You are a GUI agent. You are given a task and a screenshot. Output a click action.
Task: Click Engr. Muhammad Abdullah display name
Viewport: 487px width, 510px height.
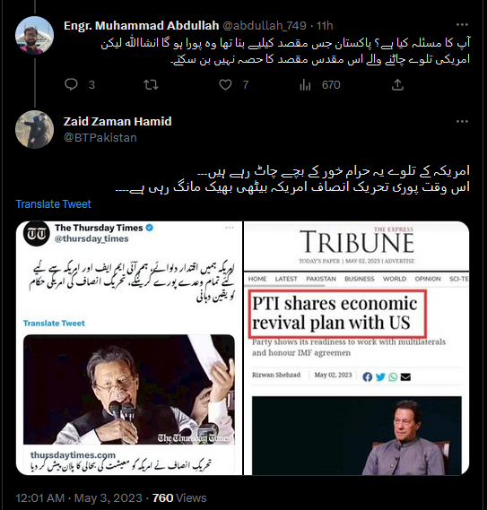tap(142, 25)
